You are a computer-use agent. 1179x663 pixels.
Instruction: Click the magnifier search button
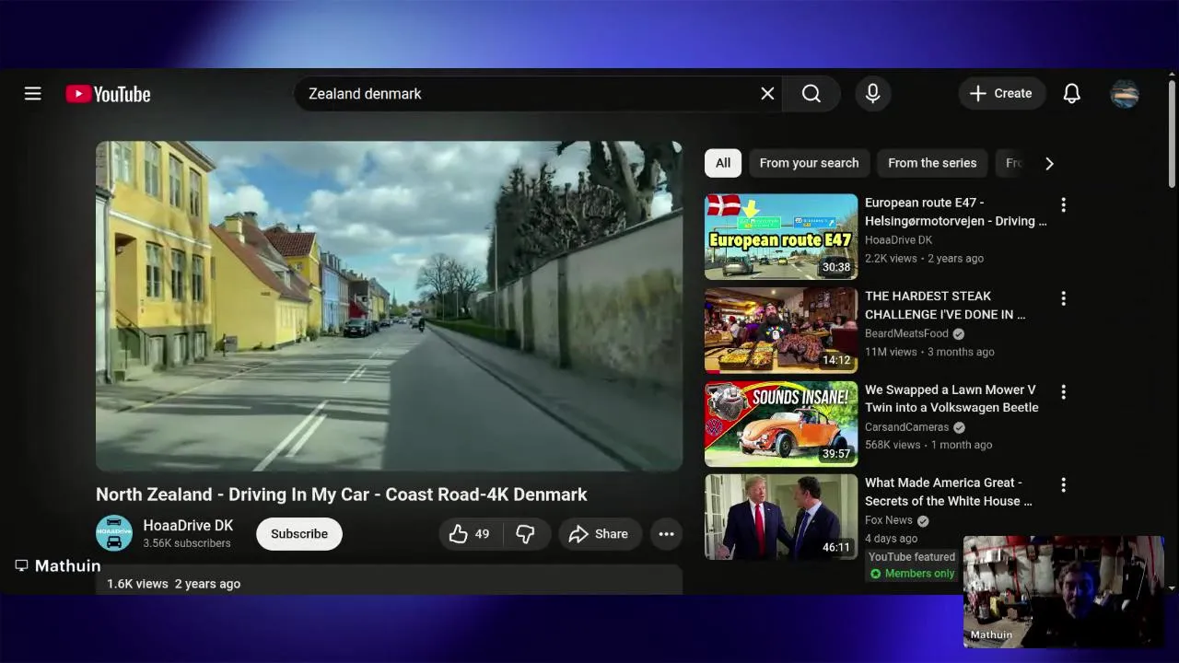811,94
